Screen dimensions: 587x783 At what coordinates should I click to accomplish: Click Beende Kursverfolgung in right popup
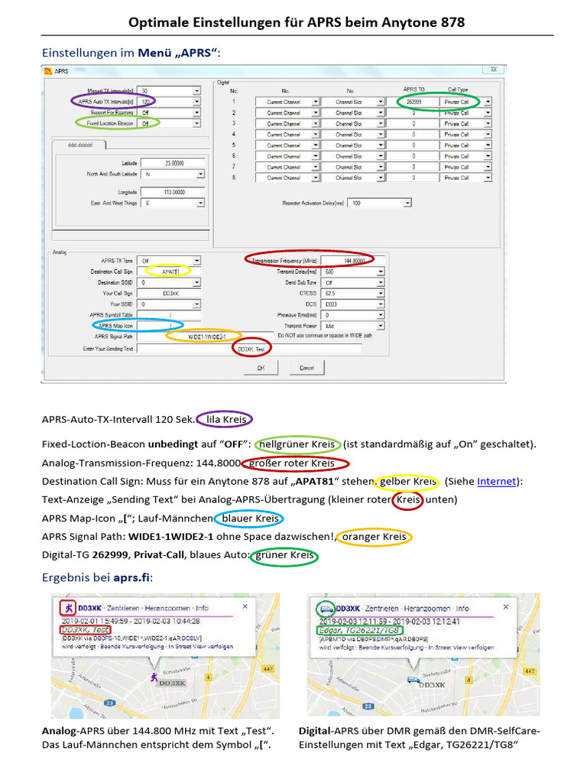391,647
